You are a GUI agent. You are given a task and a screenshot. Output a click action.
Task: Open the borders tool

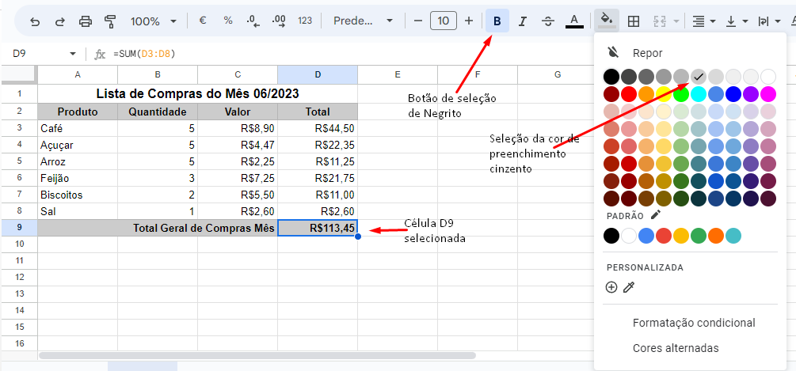(634, 21)
